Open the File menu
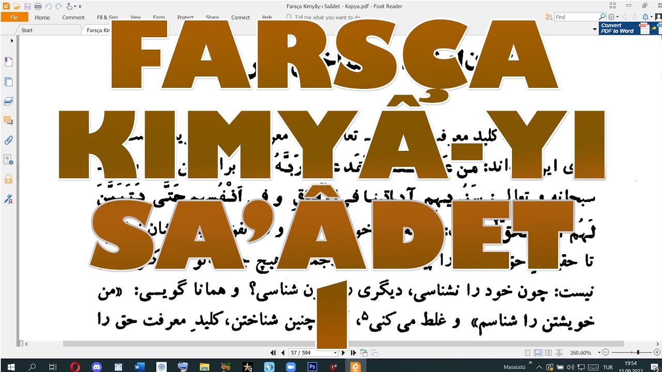 (14, 17)
